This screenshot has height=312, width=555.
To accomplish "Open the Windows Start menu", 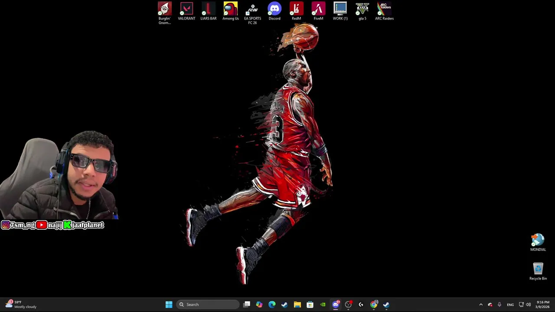I will tap(169, 305).
